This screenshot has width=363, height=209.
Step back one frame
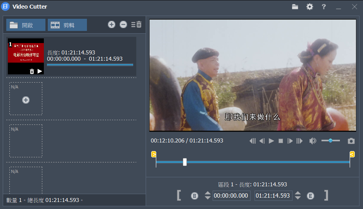pyautogui.click(x=262, y=141)
